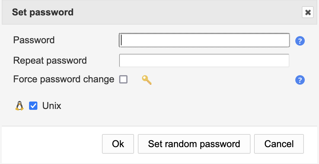Image resolution: width=319 pixels, height=164 pixels.
Task: Click the 'Password' field label
Action: click(34, 40)
